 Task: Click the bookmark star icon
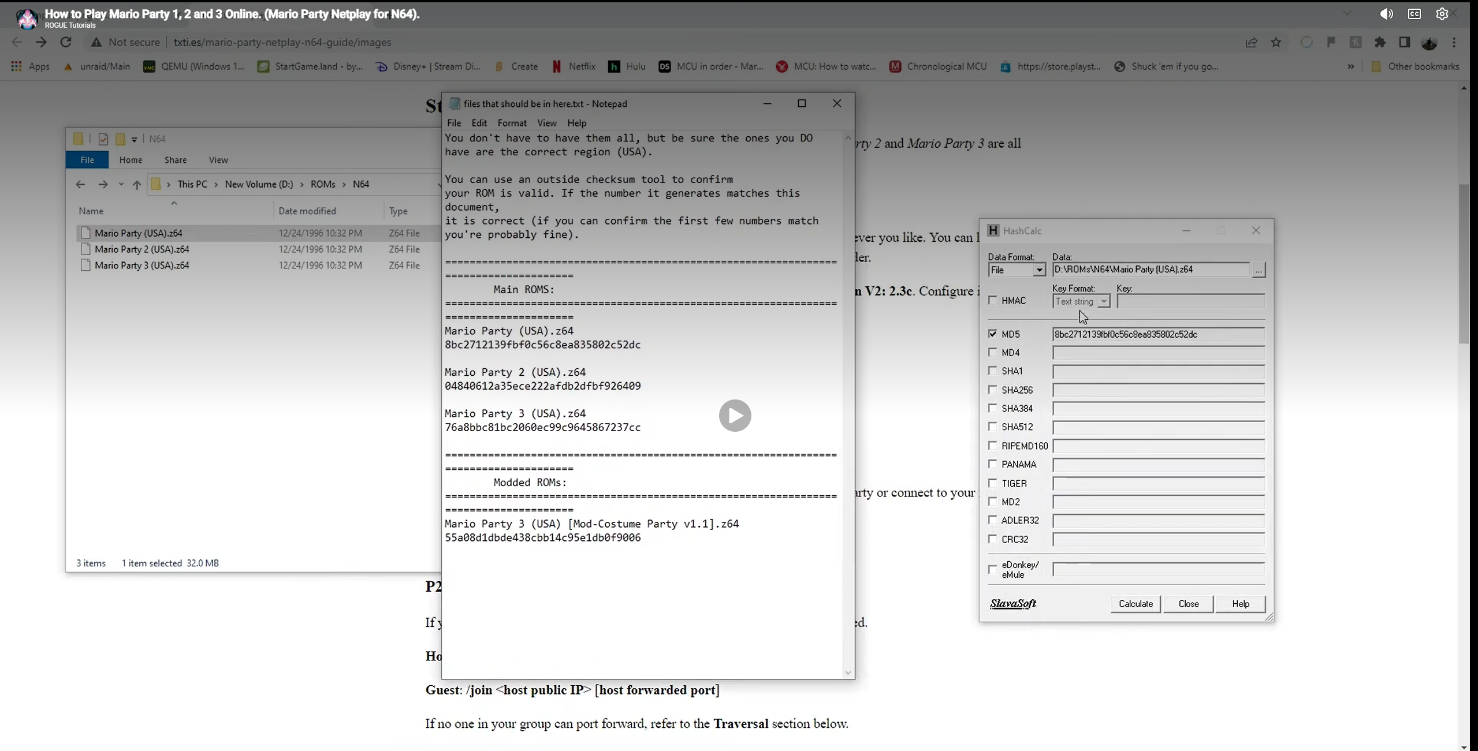1276,42
